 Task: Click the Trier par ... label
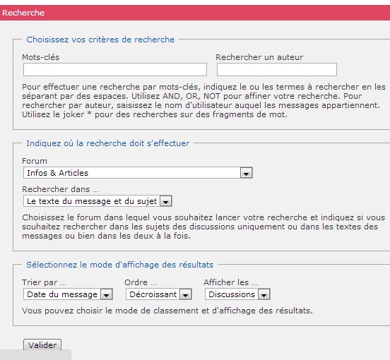coord(45,282)
